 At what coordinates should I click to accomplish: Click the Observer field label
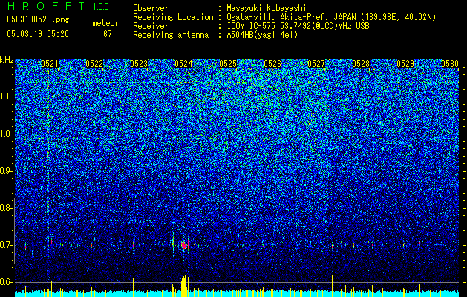tap(151, 8)
